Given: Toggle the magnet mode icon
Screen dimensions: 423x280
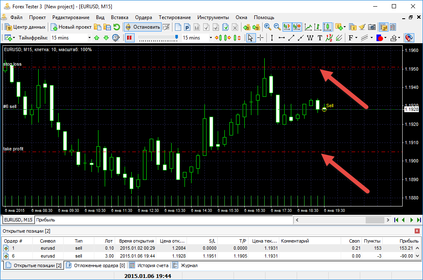Looking at the screenshot, I should [x=409, y=38].
